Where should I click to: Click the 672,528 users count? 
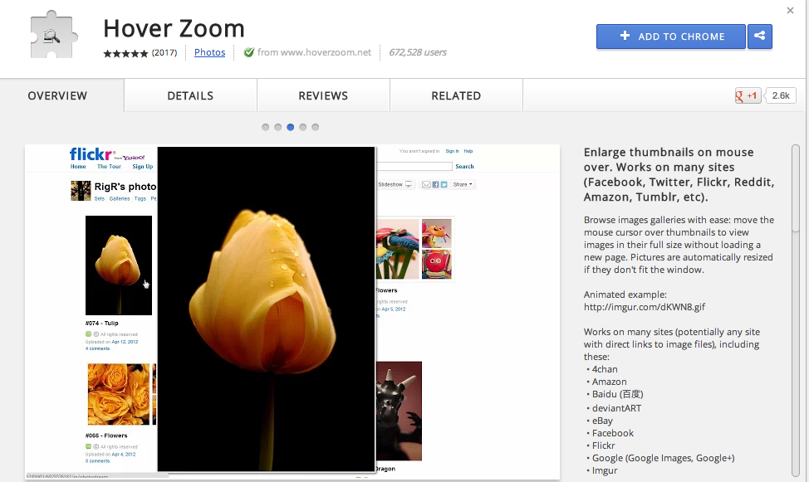tap(418, 52)
